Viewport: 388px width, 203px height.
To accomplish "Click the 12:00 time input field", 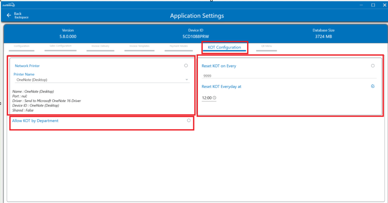I will [x=207, y=98].
